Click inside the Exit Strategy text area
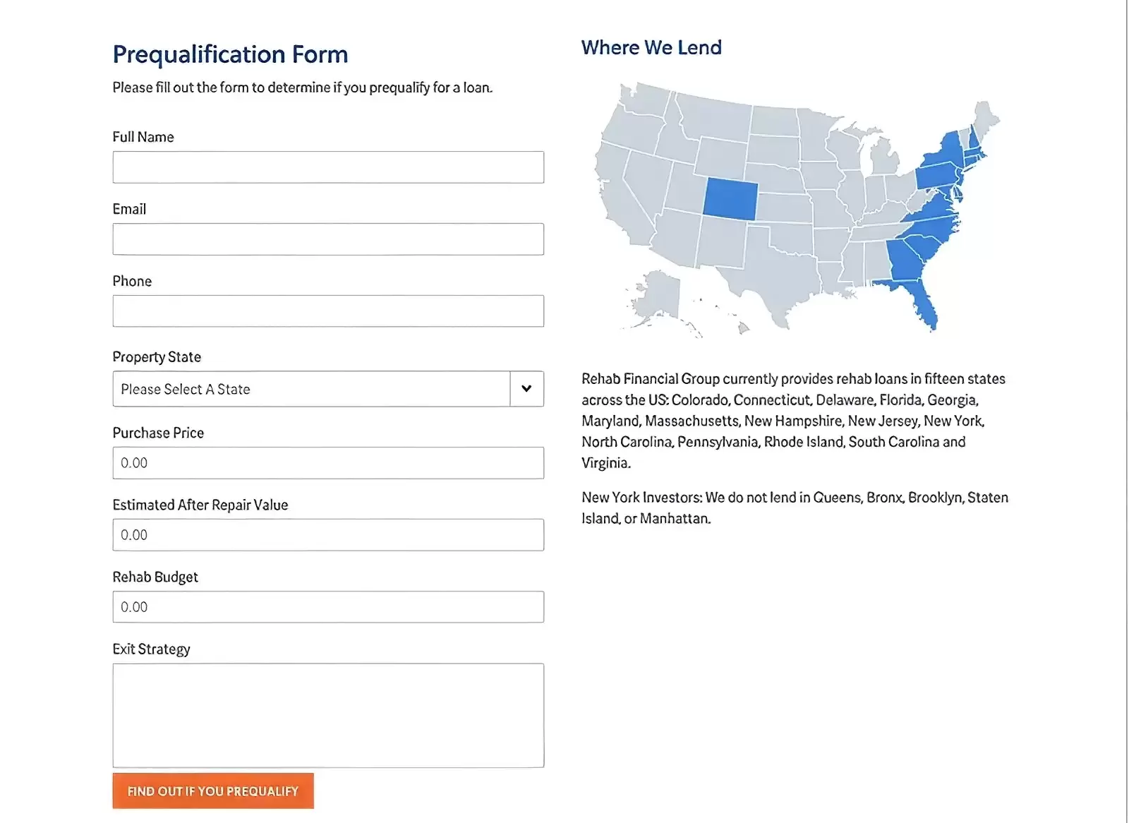The height and width of the screenshot is (823, 1129). (328, 715)
